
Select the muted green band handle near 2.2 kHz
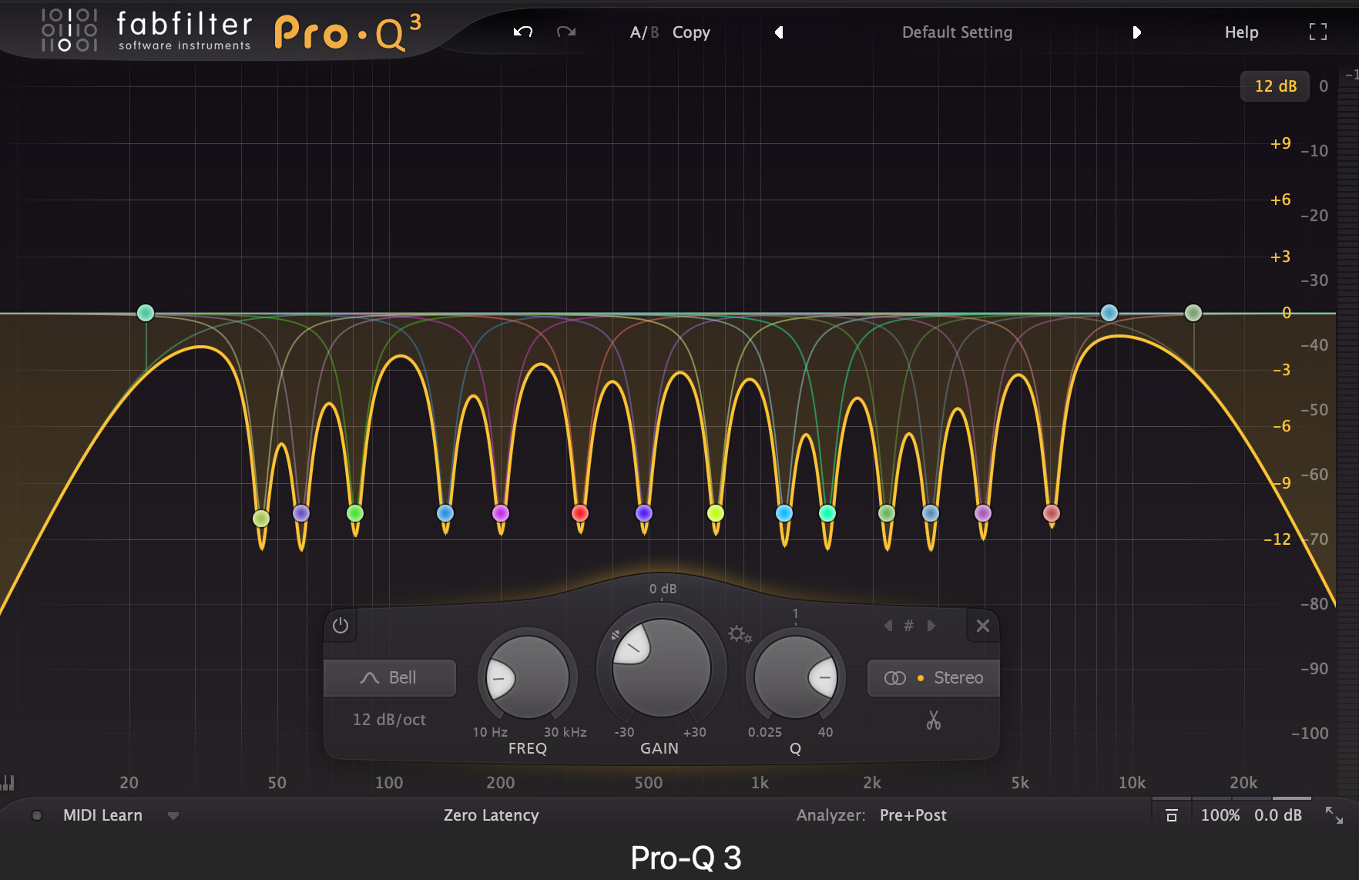[x=887, y=513]
